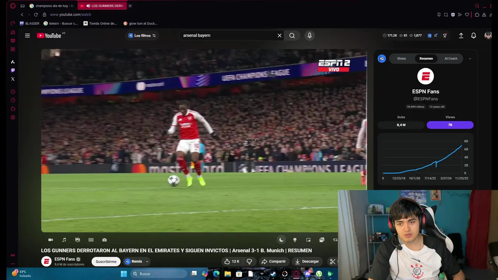Click the video camera icon below player
The height and width of the screenshot is (280, 498).
[x=51, y=240]
